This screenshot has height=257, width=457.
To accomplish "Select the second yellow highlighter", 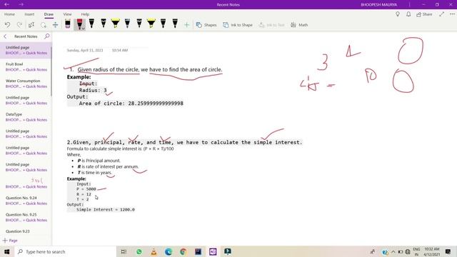I will [x=151, y=24].
